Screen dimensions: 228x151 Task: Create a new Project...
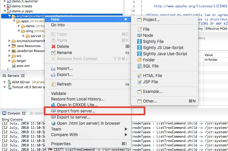click(x=165, y=20)
